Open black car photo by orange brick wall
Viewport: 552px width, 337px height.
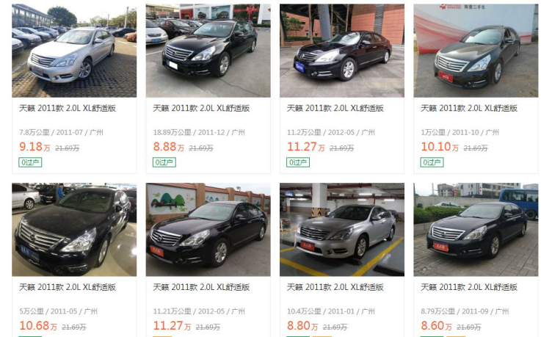pos(342,51)
